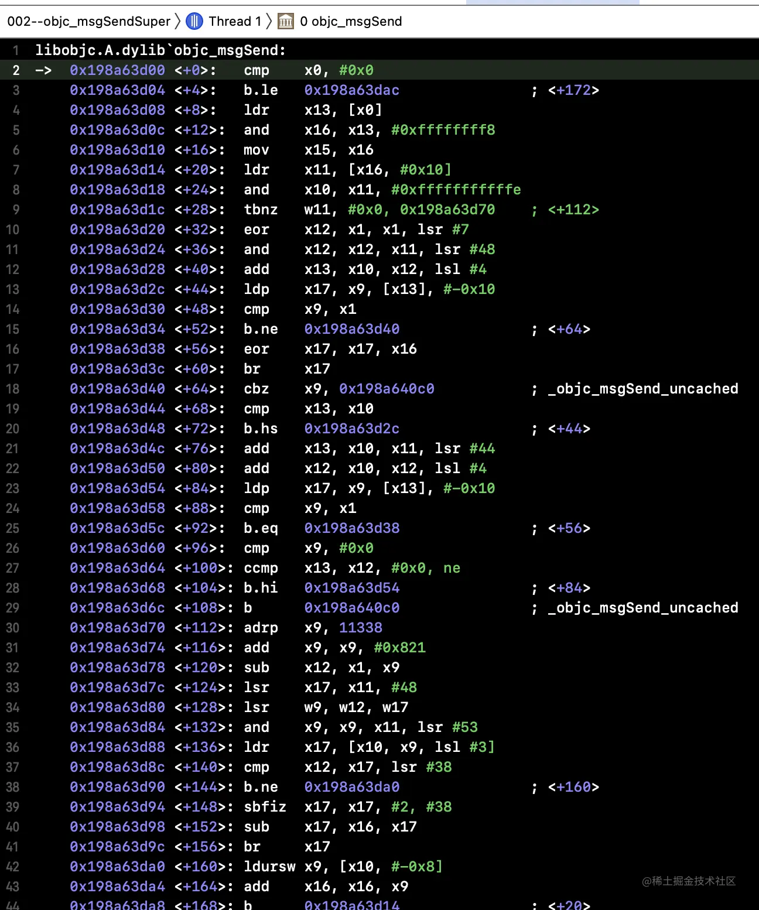Open the 0 objc_msgSend frame breadcrumb
The image size is (759, 910).
pyautogui.click(x=351, y=22)
